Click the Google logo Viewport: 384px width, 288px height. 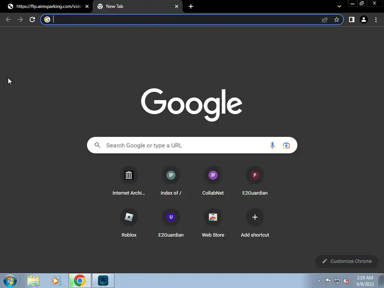point(192,105)
